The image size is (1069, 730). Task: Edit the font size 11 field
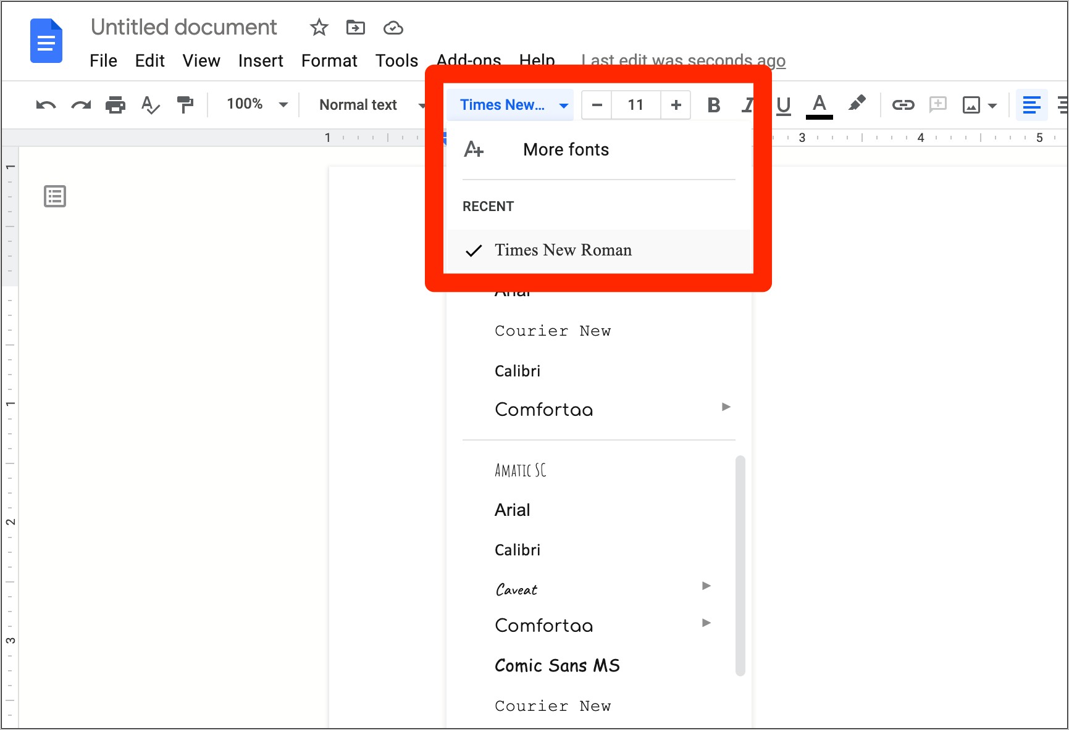point(636,105)
